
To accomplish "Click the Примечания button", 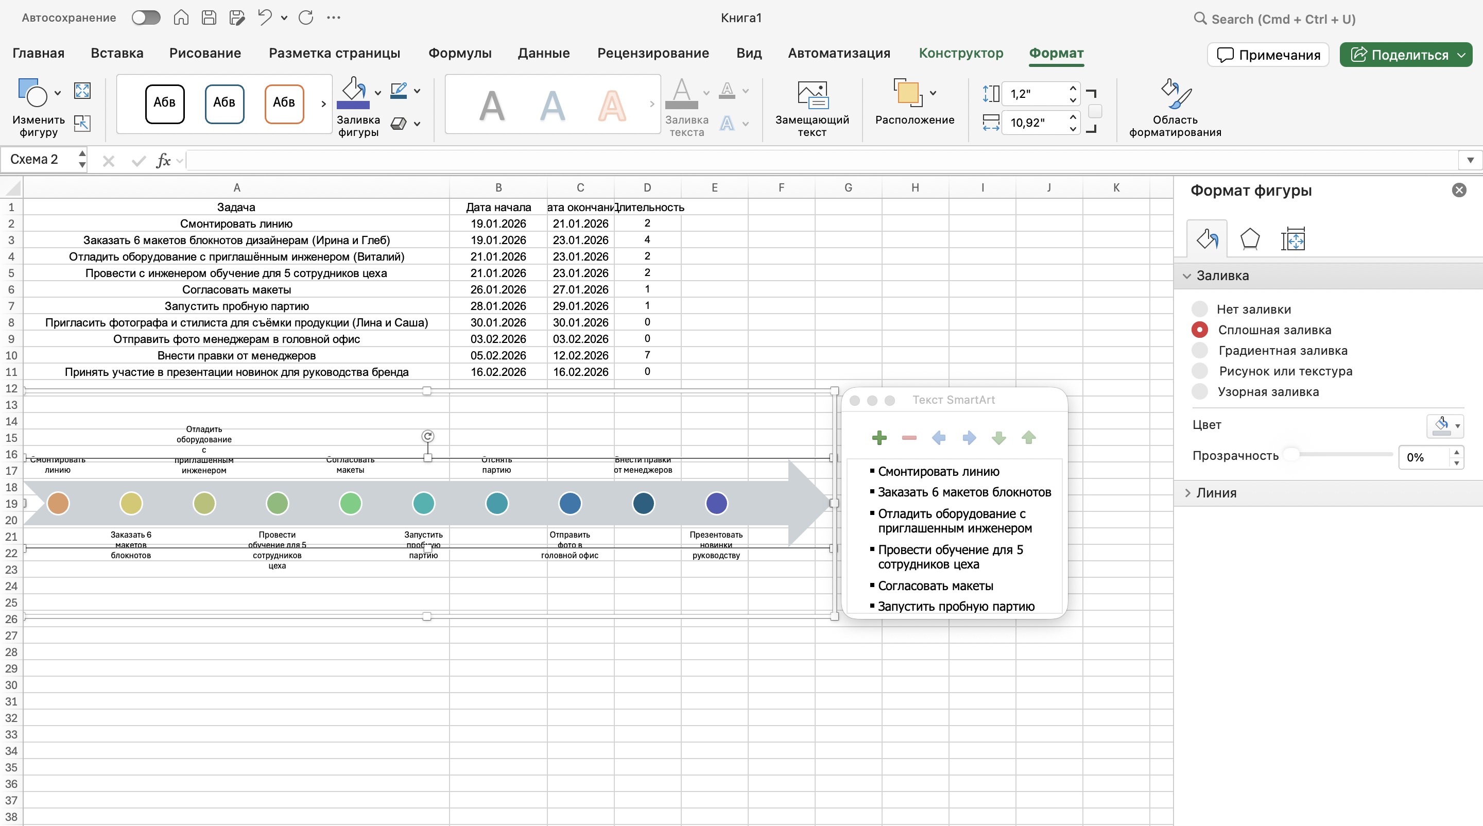I will (1268, 55).
